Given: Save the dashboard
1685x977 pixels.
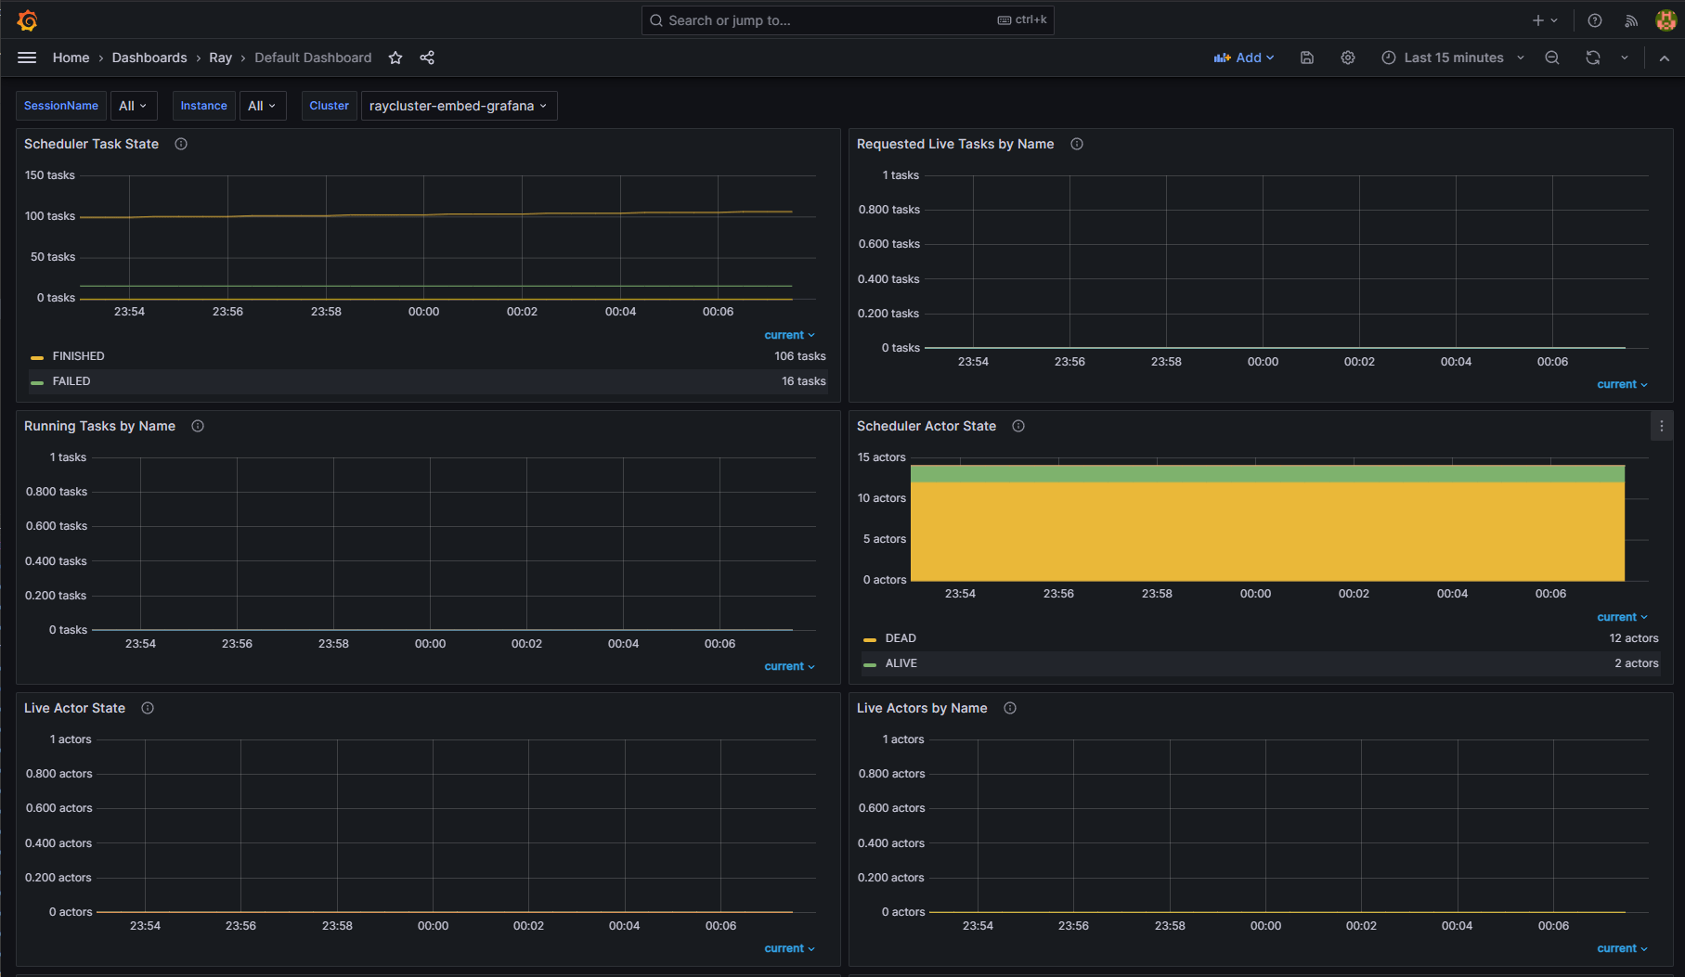Looking at the screenshot, I should coord(1306,58).
